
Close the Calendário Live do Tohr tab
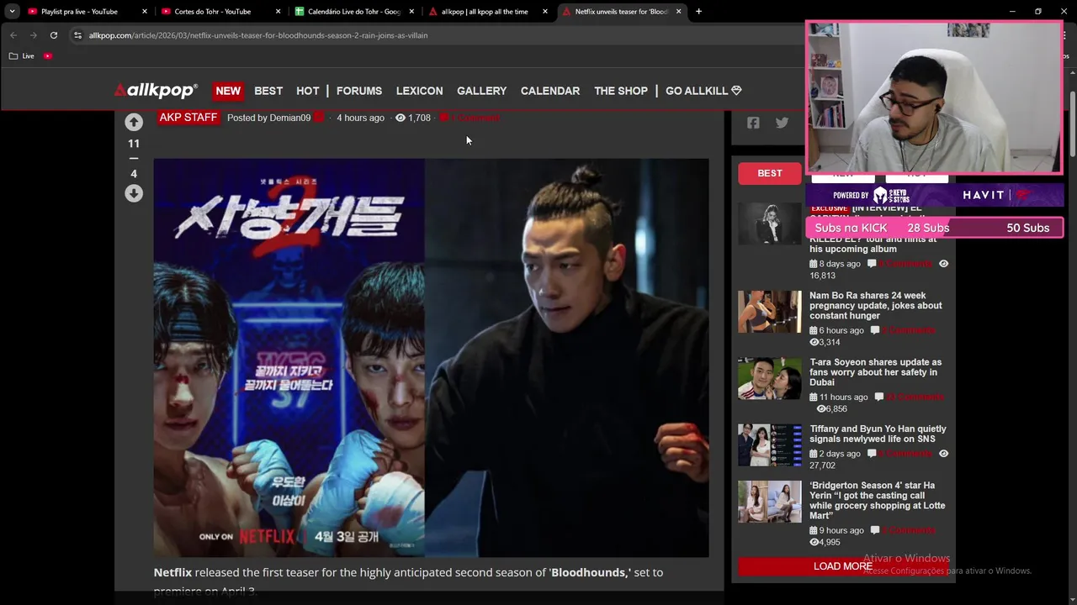[411, 12]
